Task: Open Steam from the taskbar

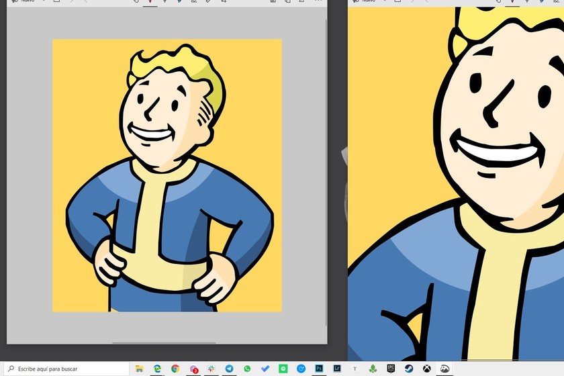Action: click(409, 369)
